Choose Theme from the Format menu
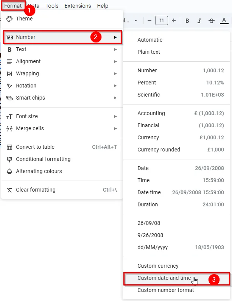Image resolution: width=232 pixels, height=301 pixels. point(62,19)
